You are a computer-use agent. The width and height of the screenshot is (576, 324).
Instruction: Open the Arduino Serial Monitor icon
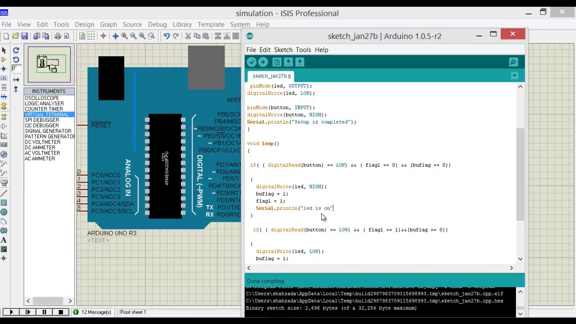click(513, 63)
